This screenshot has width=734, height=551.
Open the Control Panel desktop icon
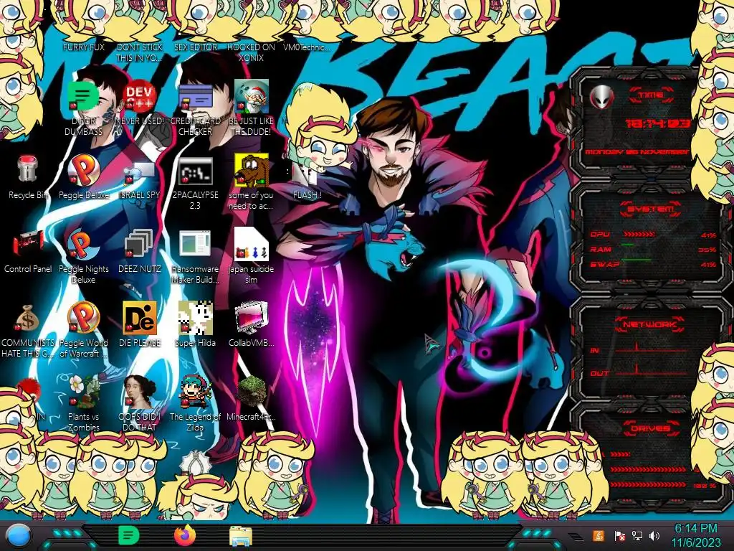pos(28,244)
